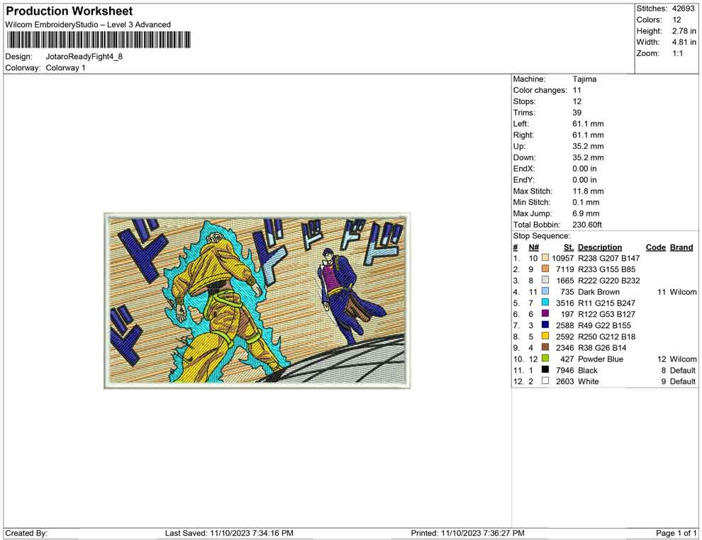
Task: Click the Printed timestamp in footer
Action: click(x=468, y=533)
